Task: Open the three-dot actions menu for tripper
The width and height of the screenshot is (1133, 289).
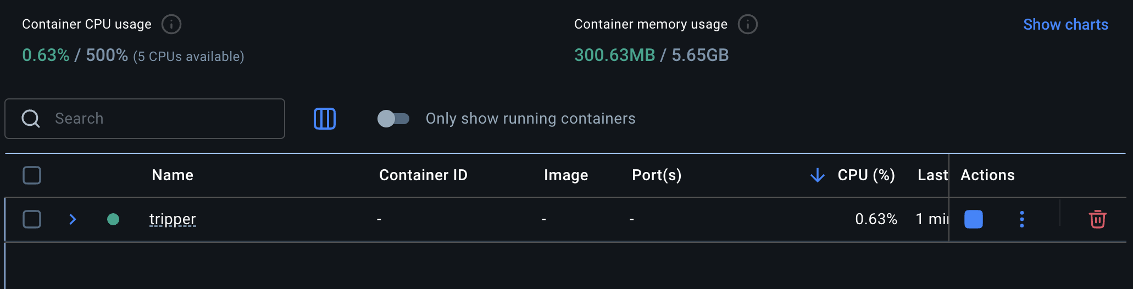Action: pos(1022,219)
